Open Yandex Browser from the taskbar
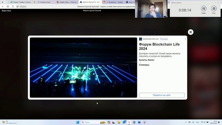Screen dimensions: 222x125 (129, 122)
